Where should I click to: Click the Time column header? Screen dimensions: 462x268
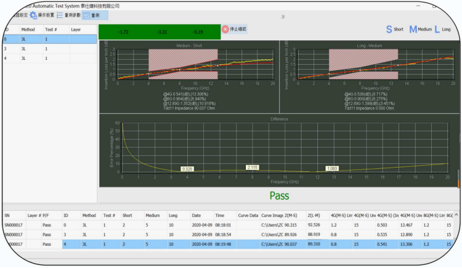click(x=219, y=216)
